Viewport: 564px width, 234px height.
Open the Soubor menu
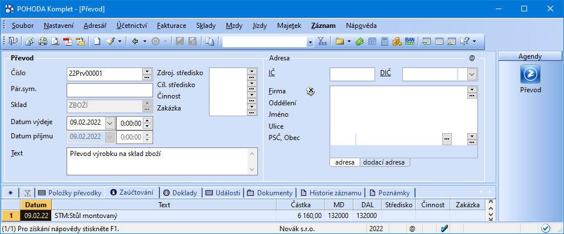point(23,26)
